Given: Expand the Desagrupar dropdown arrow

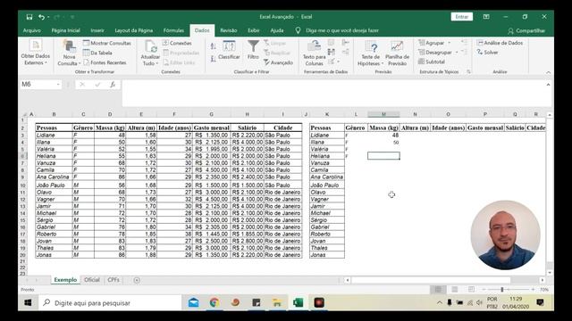Looking at the screenshot, I should [x=457, y=53].
